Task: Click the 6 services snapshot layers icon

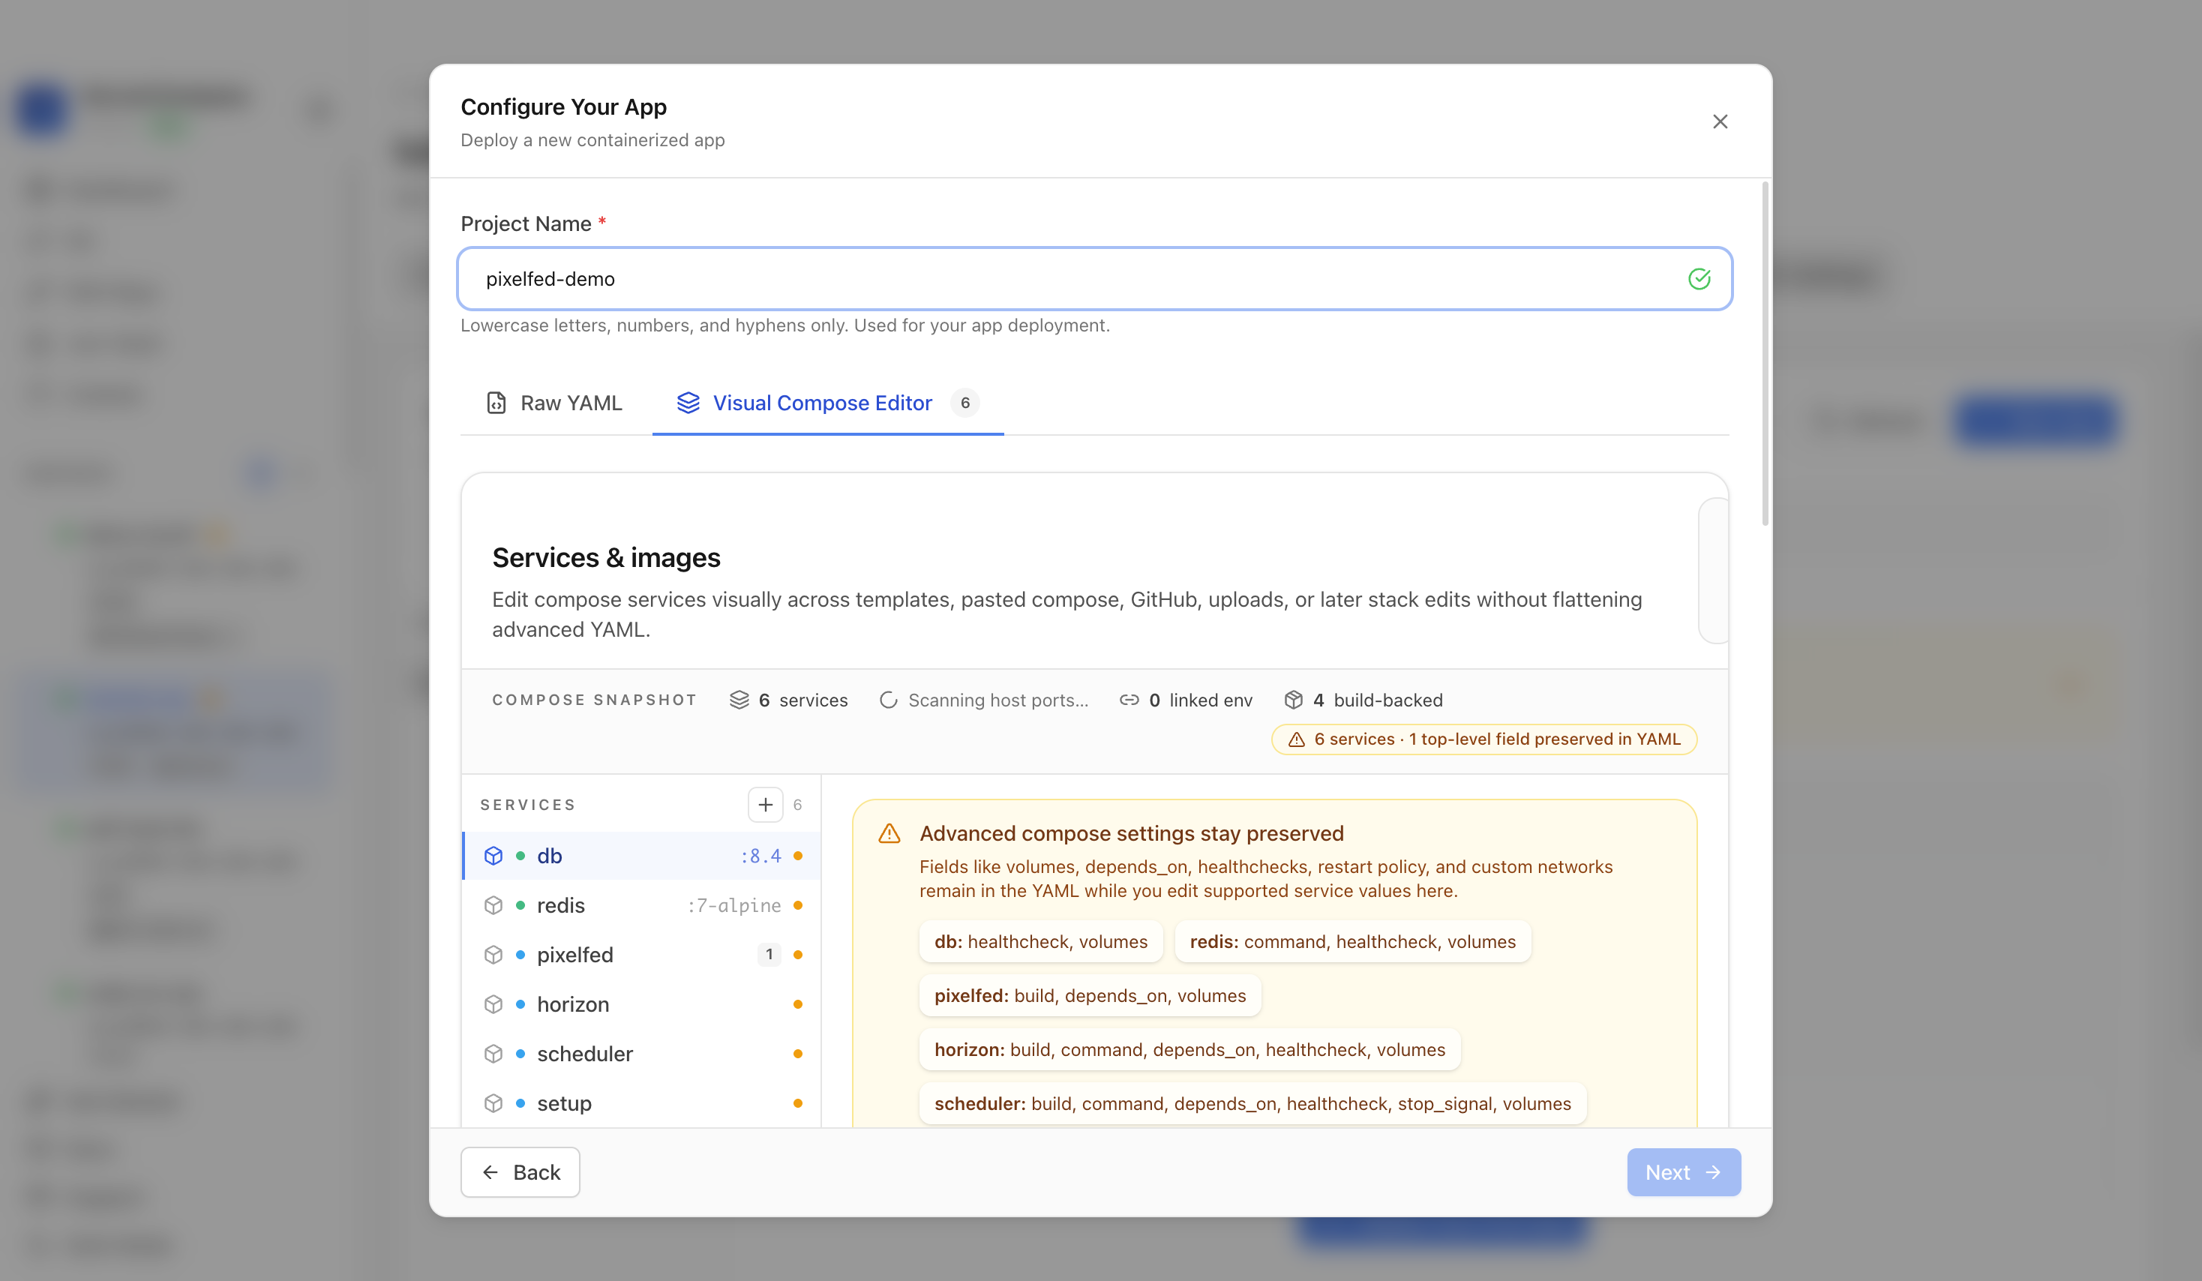Action: pos(739,700)
